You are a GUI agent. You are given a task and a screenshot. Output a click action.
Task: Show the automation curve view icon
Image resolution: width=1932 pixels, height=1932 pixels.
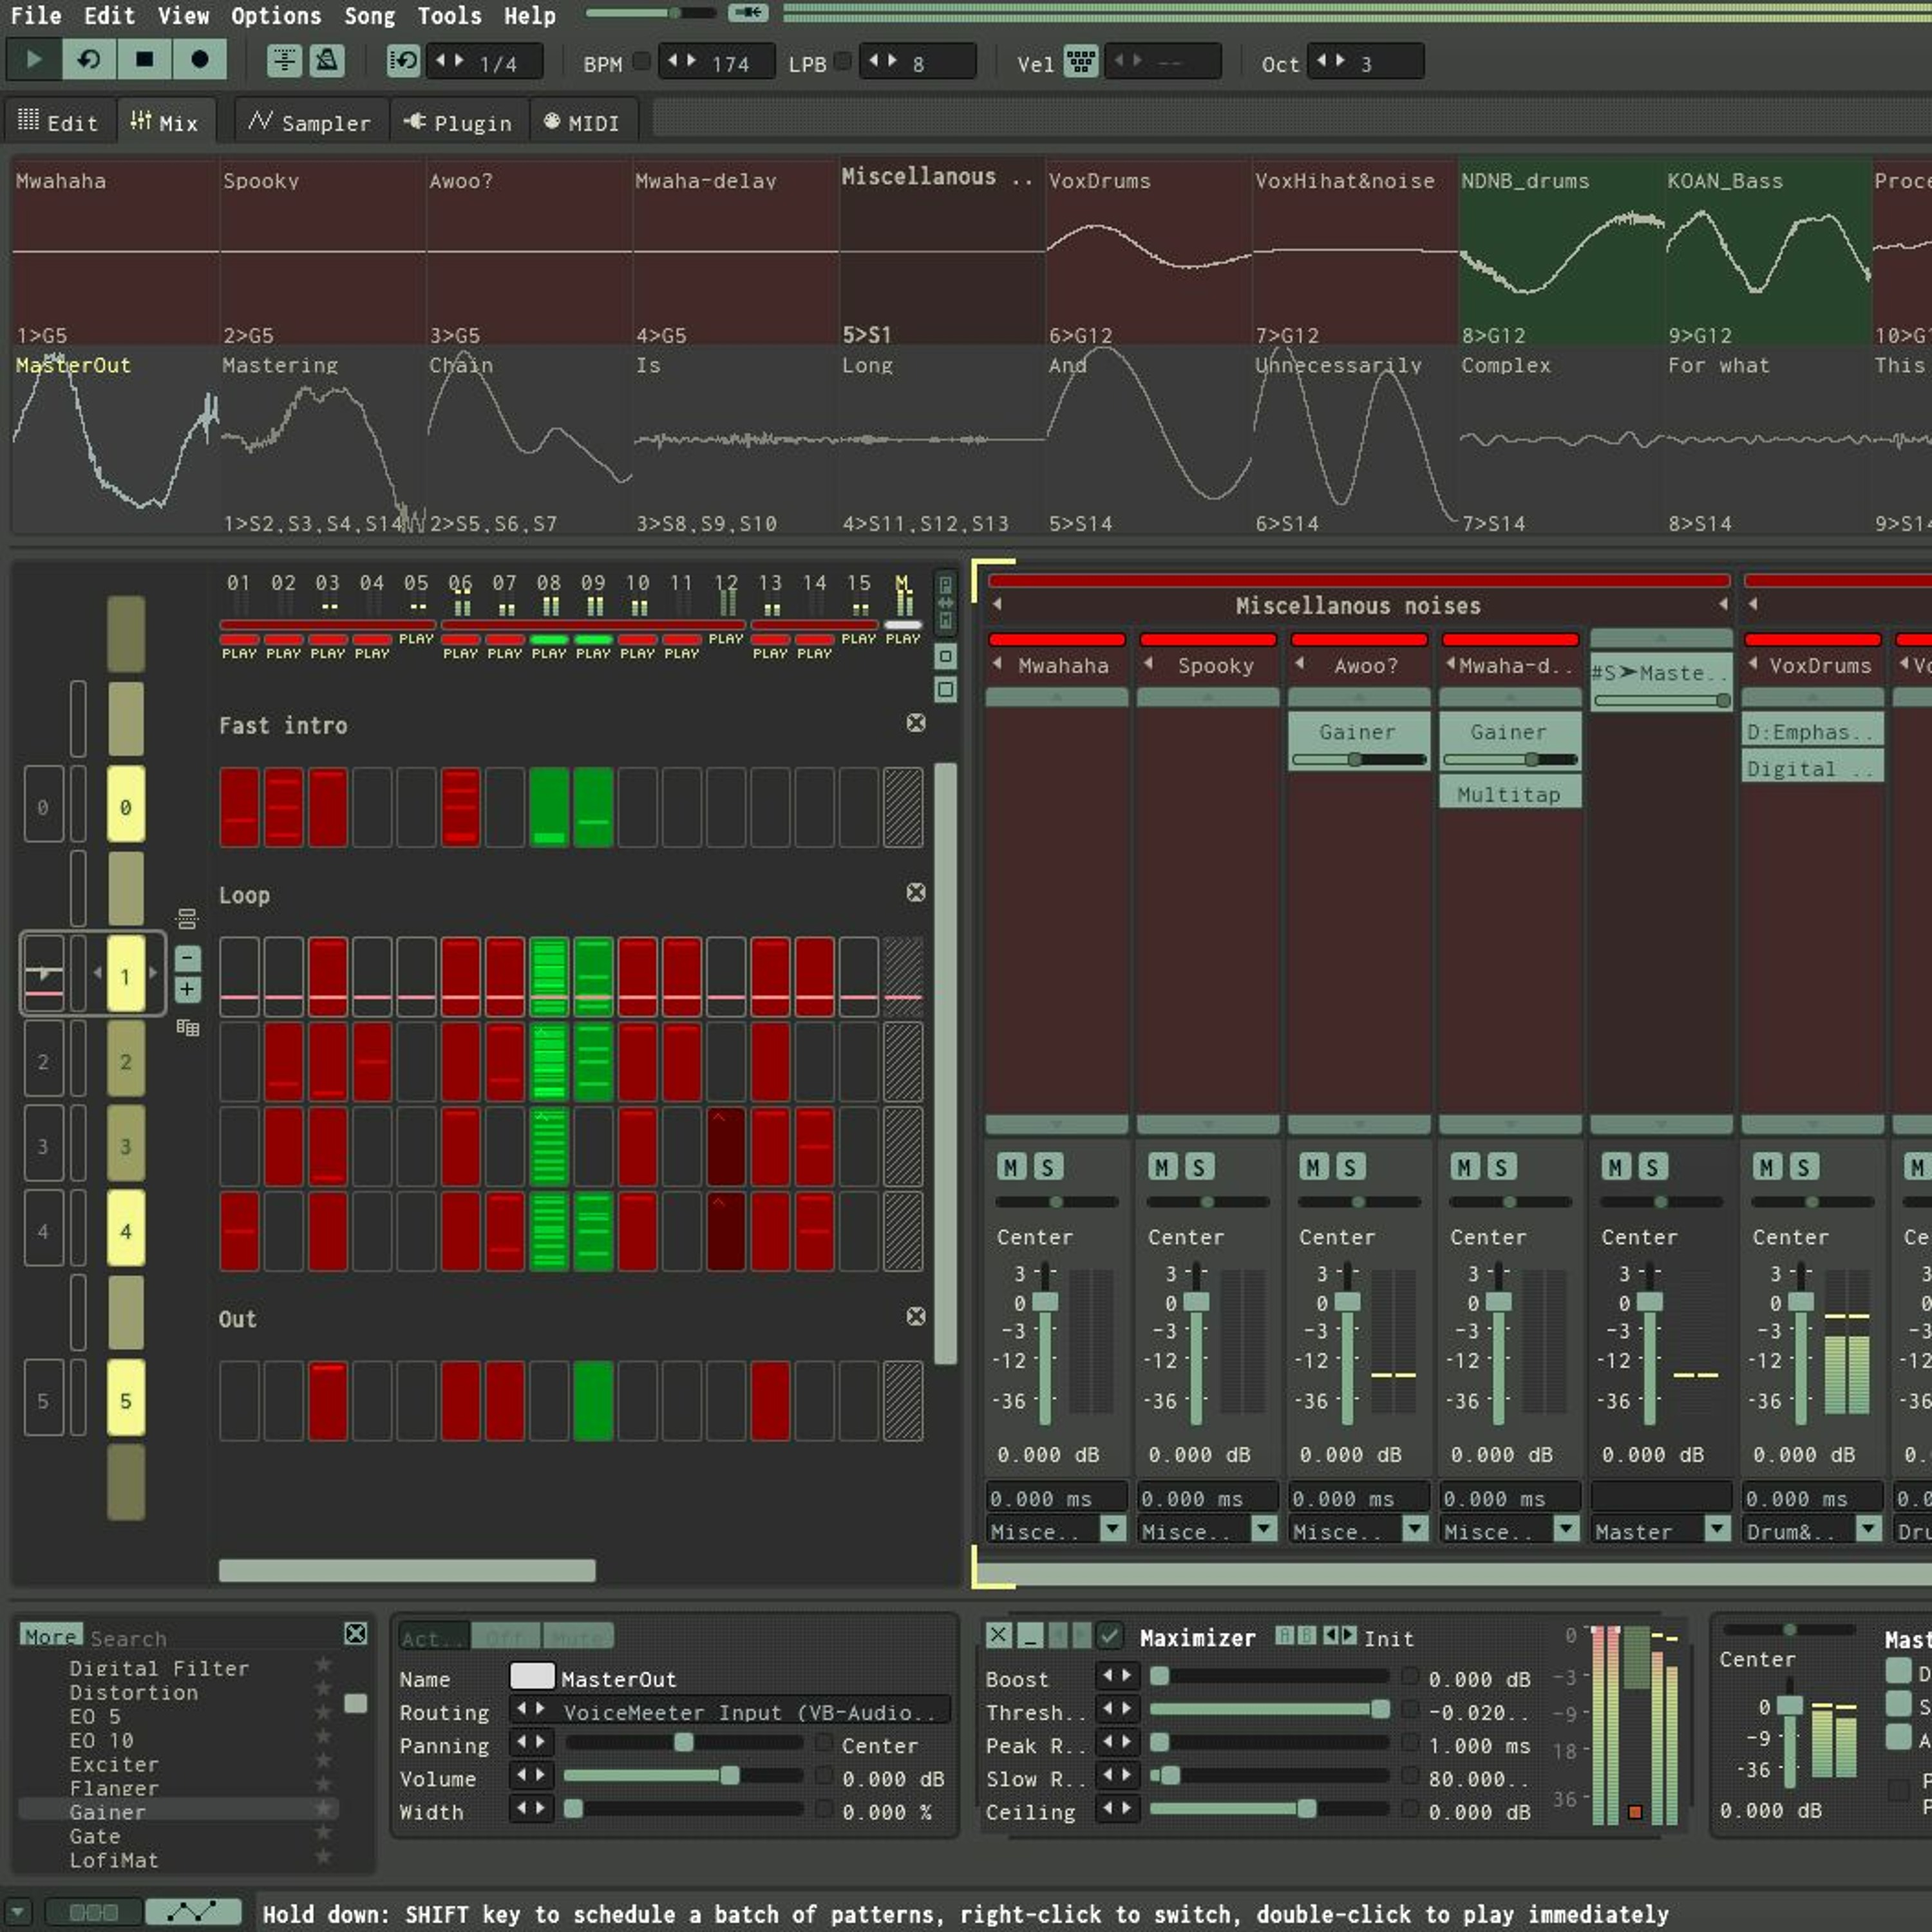[x=193, y=1912]
